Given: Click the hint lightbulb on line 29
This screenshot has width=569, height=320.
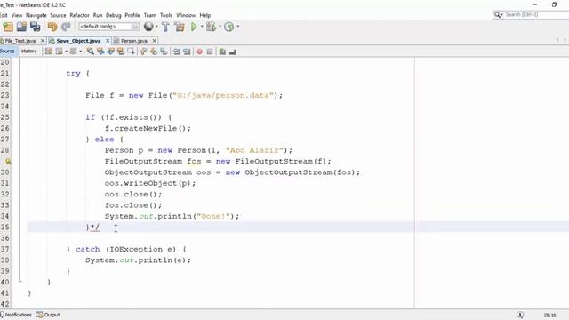Looking at the screenshot, I should (8, 162).
